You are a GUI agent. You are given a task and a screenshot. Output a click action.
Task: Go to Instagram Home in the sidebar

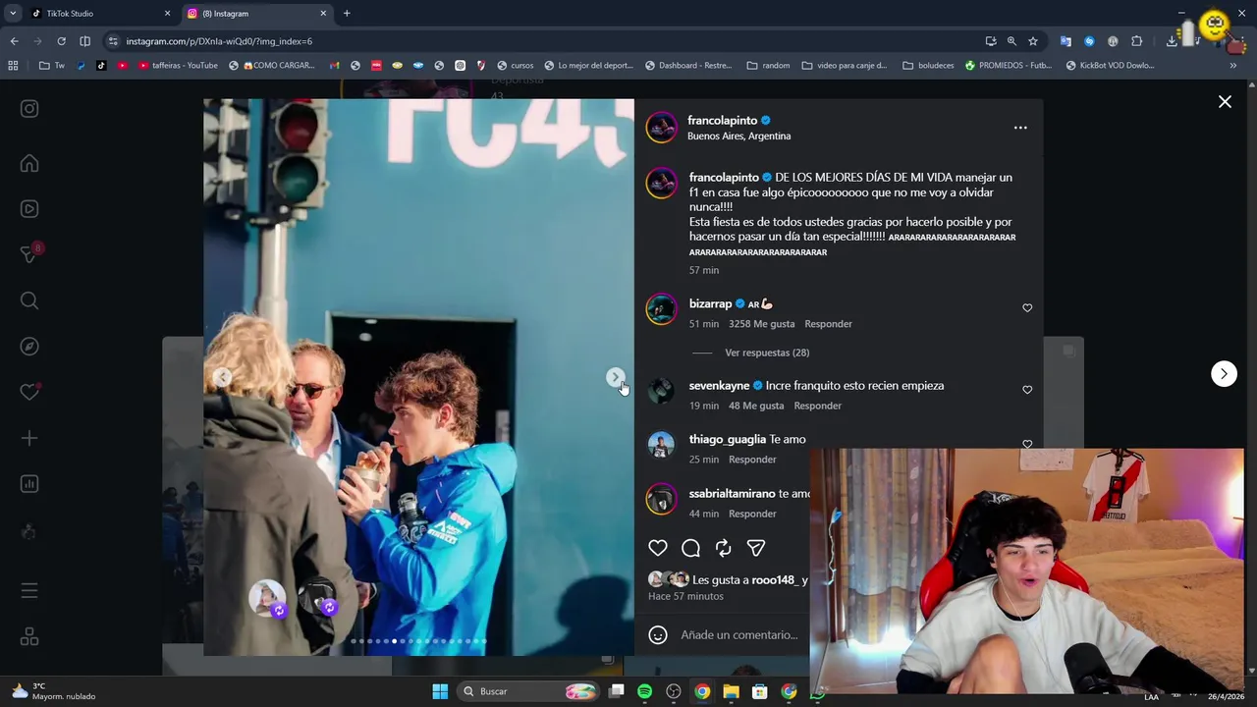(x=29, y=164)
